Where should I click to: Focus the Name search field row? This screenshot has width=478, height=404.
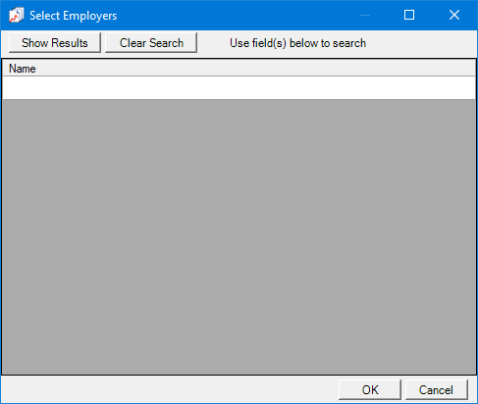[239, 88]
